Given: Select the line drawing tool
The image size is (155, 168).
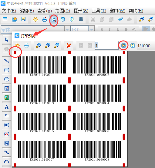Looking at the screenshot, I should pos(7,61).
